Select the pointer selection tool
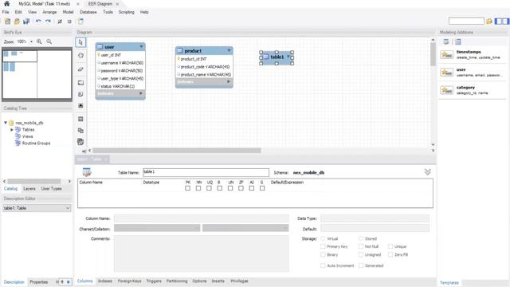The width and height of the screenshot is (510, 287). (80, 42)
